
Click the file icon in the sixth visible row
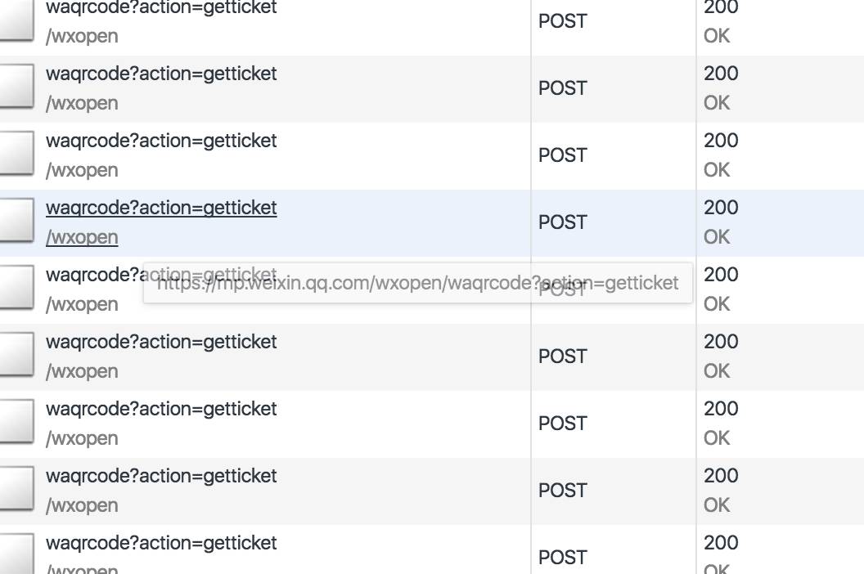(15, 357)
